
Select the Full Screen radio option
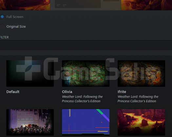click(x=2, y=17)
